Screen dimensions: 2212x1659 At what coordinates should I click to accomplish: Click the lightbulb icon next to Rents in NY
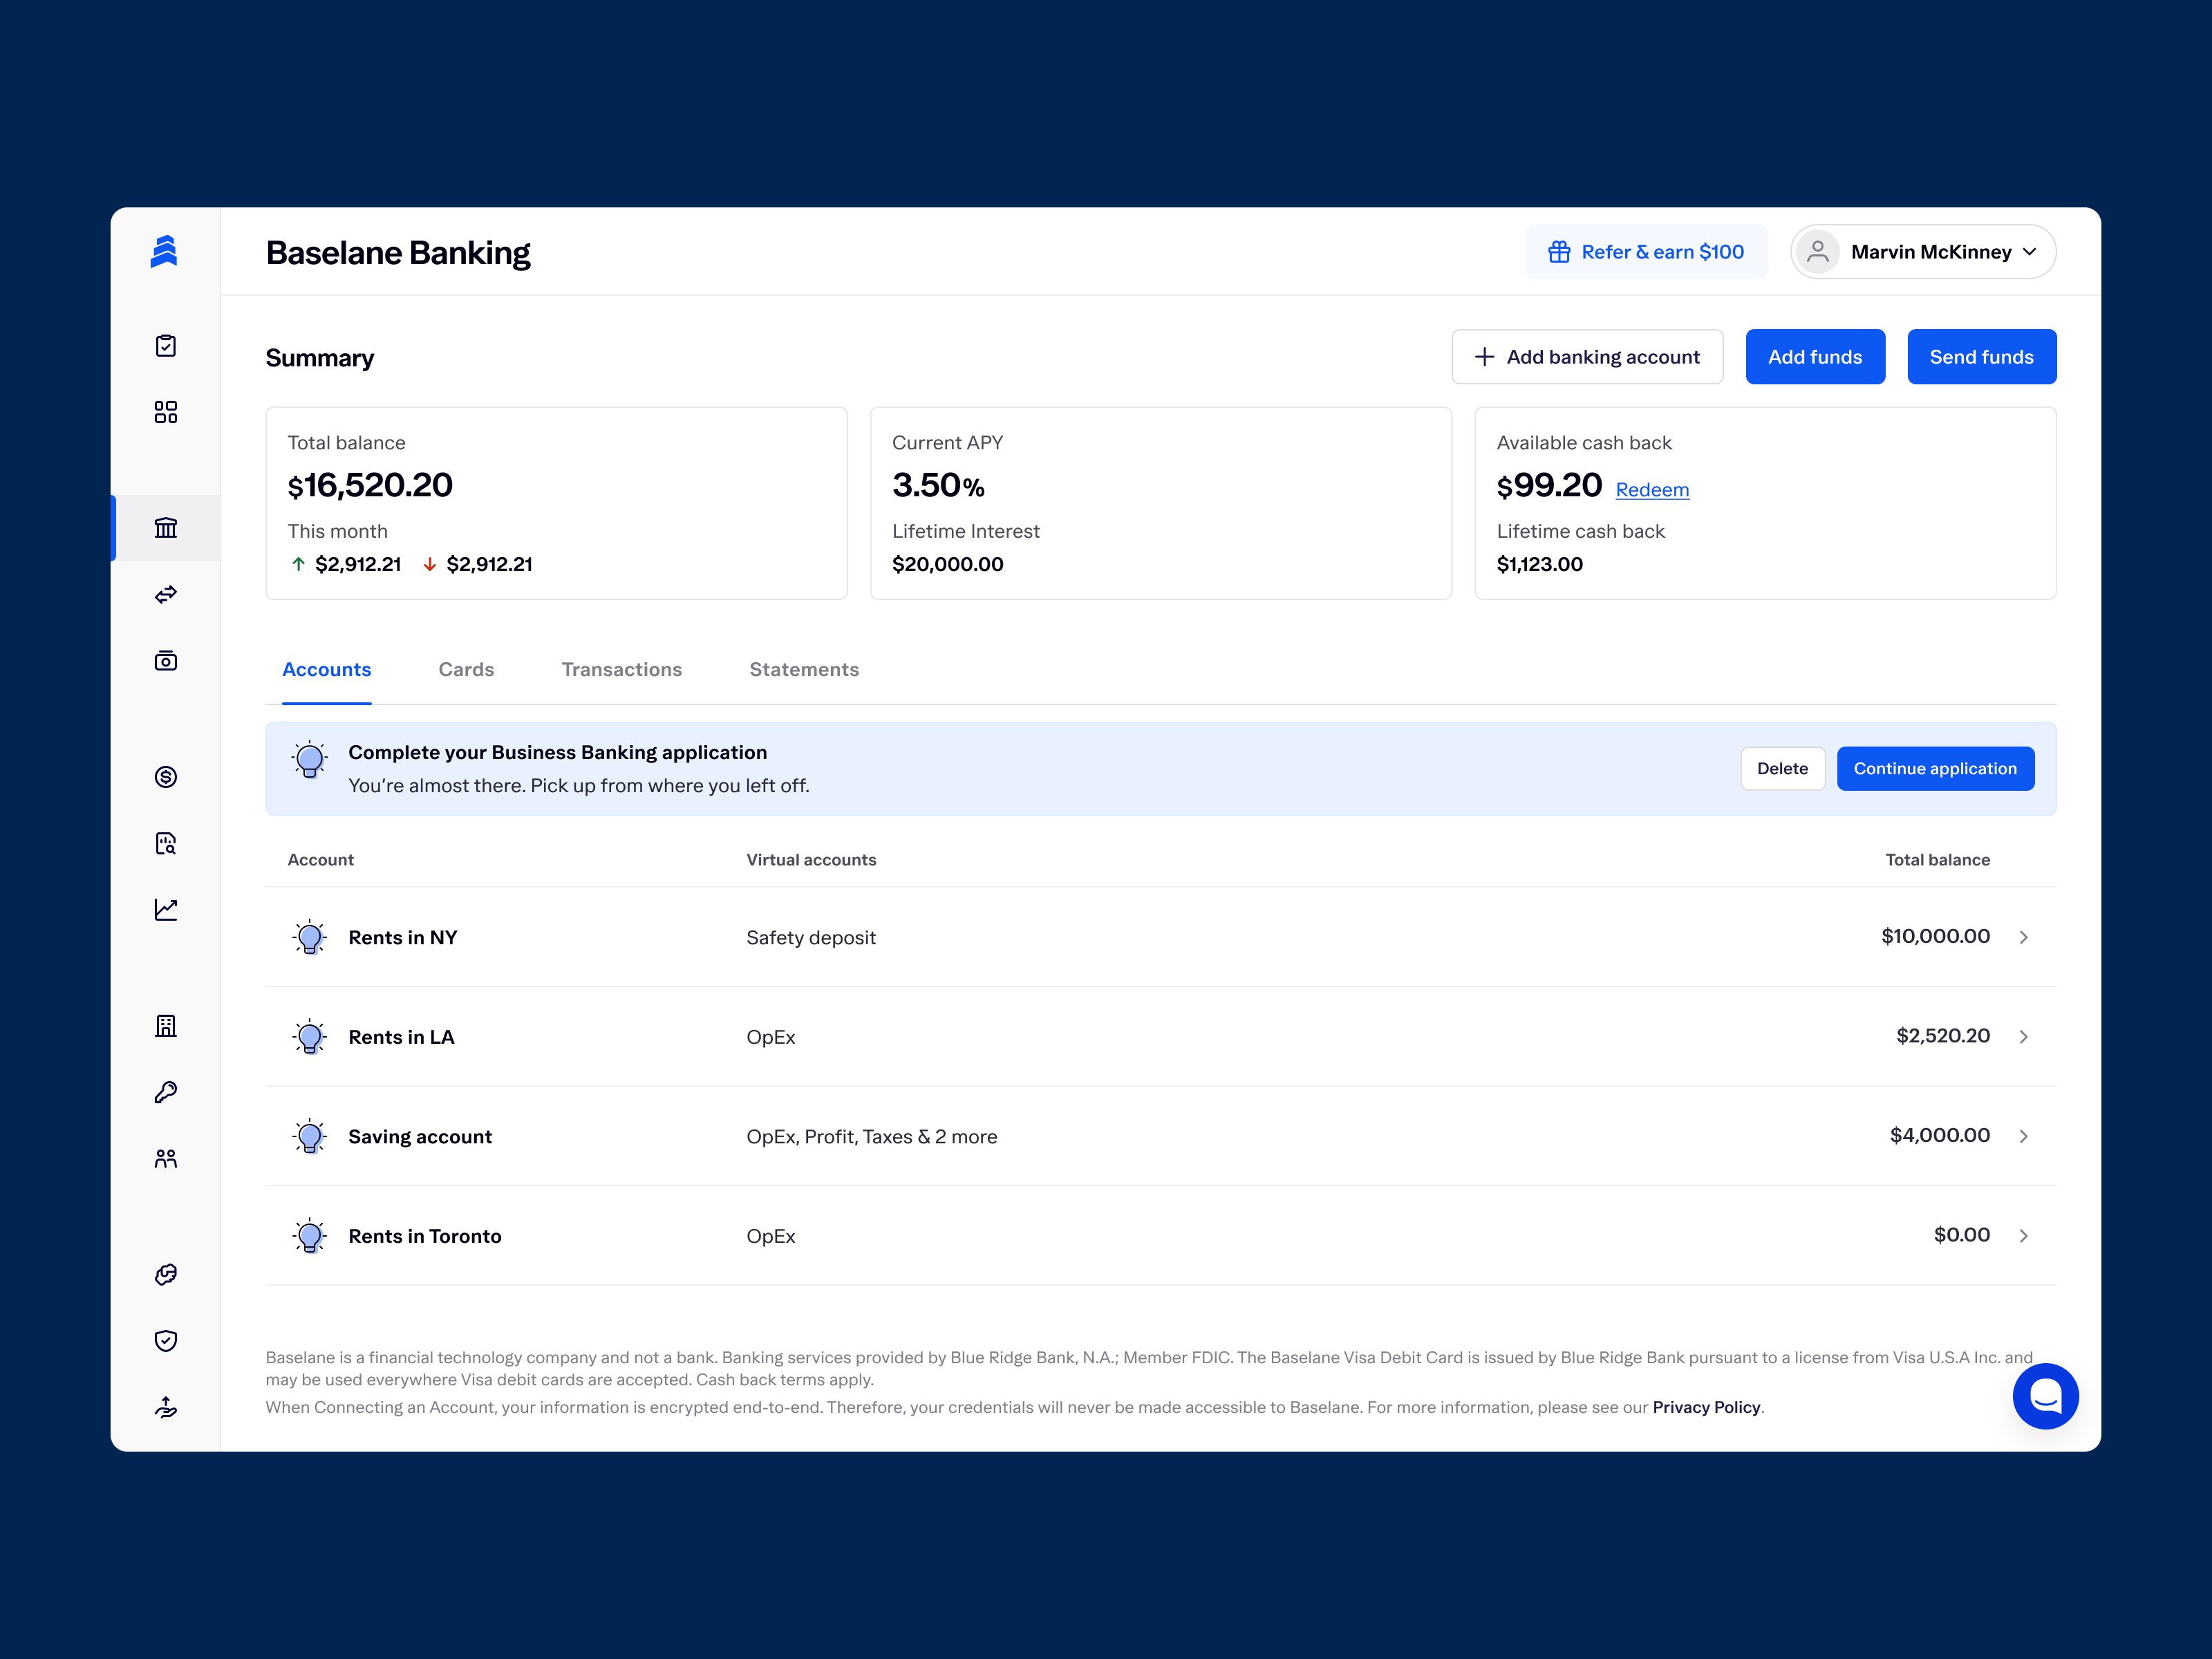tap(310, 937)
